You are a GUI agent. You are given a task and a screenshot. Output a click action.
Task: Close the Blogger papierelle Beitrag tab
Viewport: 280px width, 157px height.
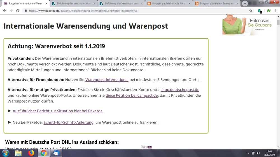237,4
